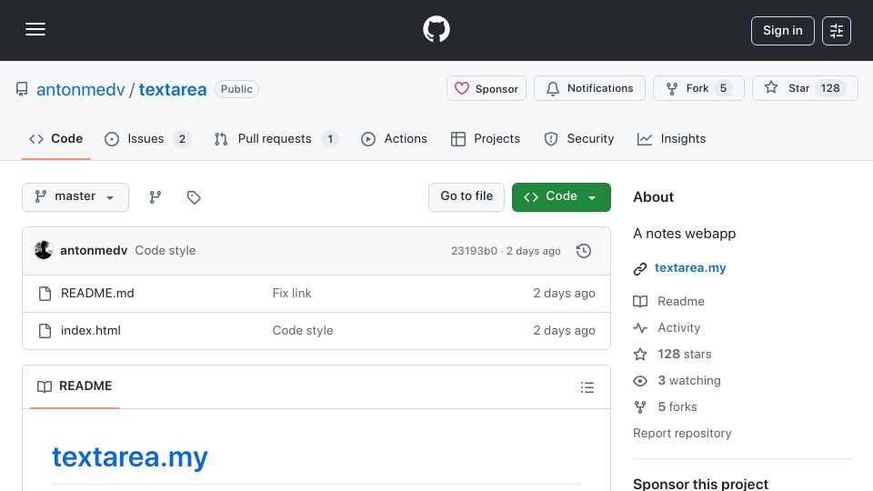Click index.html row's 2 days ago timestamp
This screenshot has height=491, width=873.
[x=564, y=331]
